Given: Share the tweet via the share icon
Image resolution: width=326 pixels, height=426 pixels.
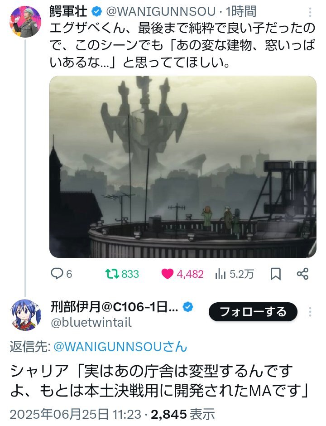Looking at the screenshot, I should click(x=302, y=274).
